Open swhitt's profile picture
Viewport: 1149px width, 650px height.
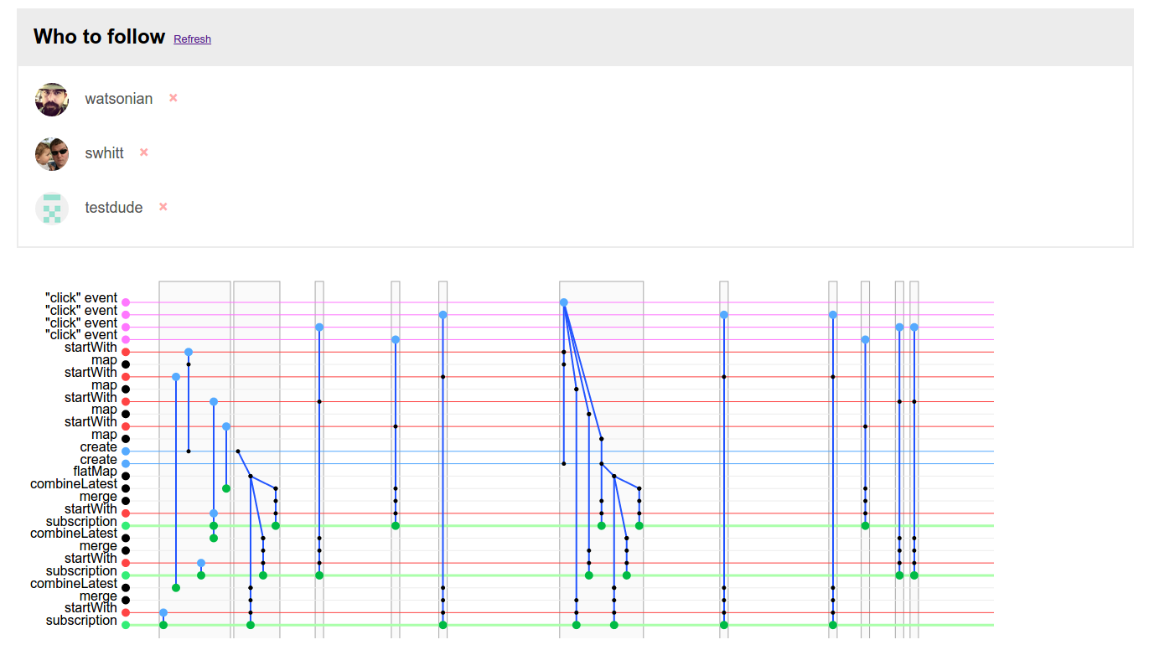pos(52,154)
